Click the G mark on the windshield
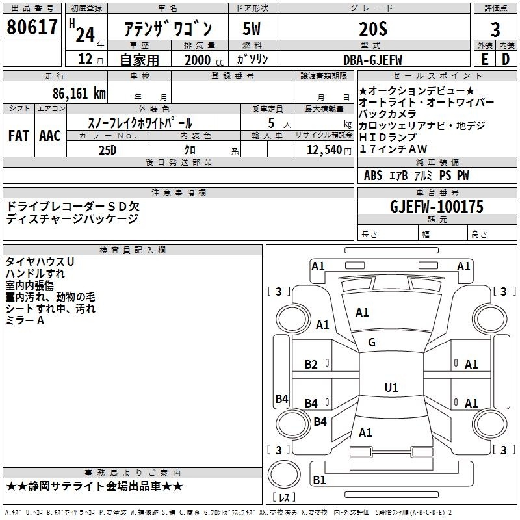 372,343
